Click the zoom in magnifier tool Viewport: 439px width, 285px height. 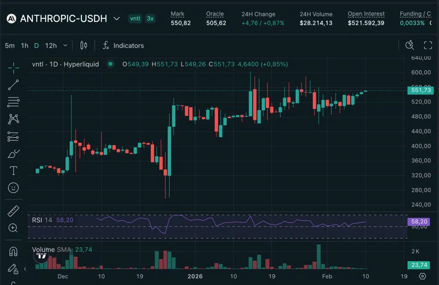tap(13, 228)
